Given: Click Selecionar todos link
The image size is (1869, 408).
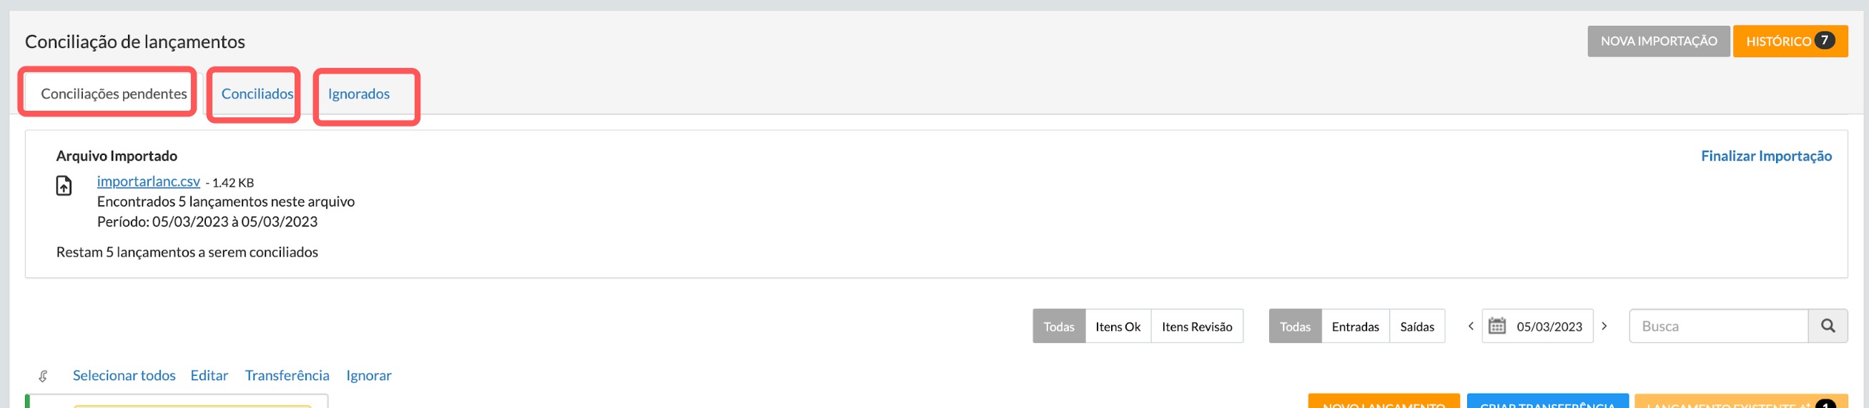Looking at the screenshot, I should click(124, 375).
